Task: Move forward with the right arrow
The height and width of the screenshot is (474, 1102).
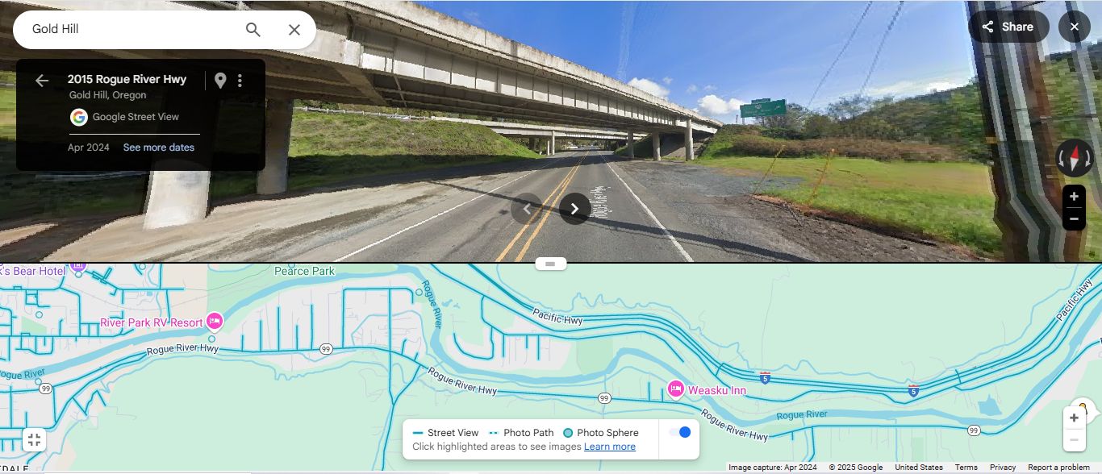Action: pyautogui.click(x=574, y=209)
